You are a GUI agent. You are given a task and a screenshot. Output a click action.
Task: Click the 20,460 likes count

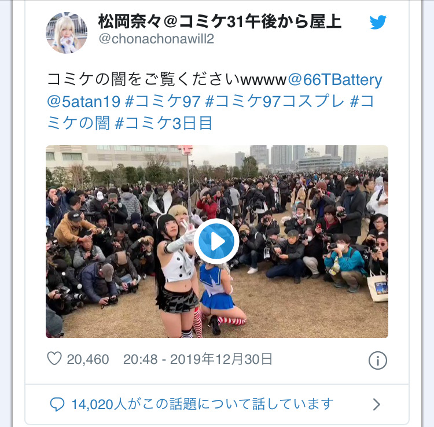[x=88, y=359]
